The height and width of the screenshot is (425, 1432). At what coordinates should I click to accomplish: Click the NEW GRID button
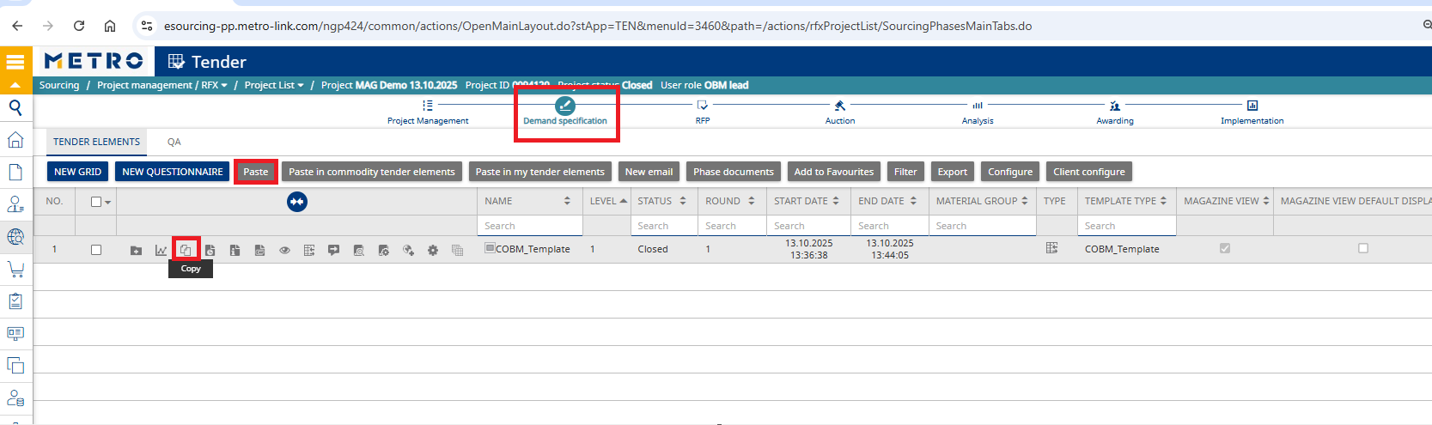coord(77,172)
